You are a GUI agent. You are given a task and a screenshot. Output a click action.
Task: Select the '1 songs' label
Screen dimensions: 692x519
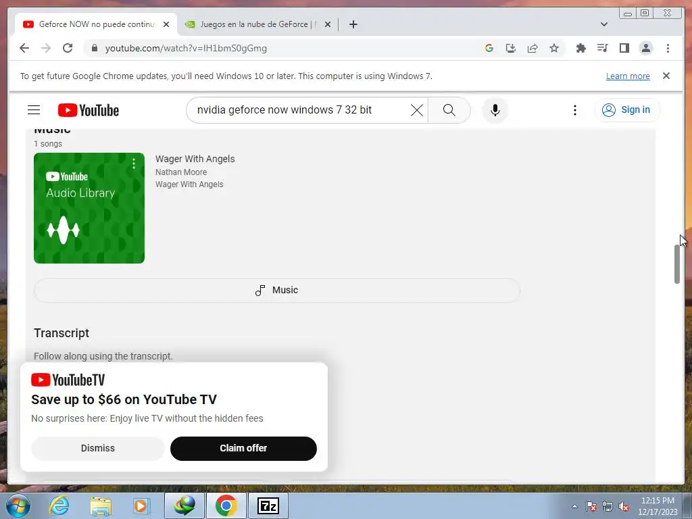coord(48,144)
